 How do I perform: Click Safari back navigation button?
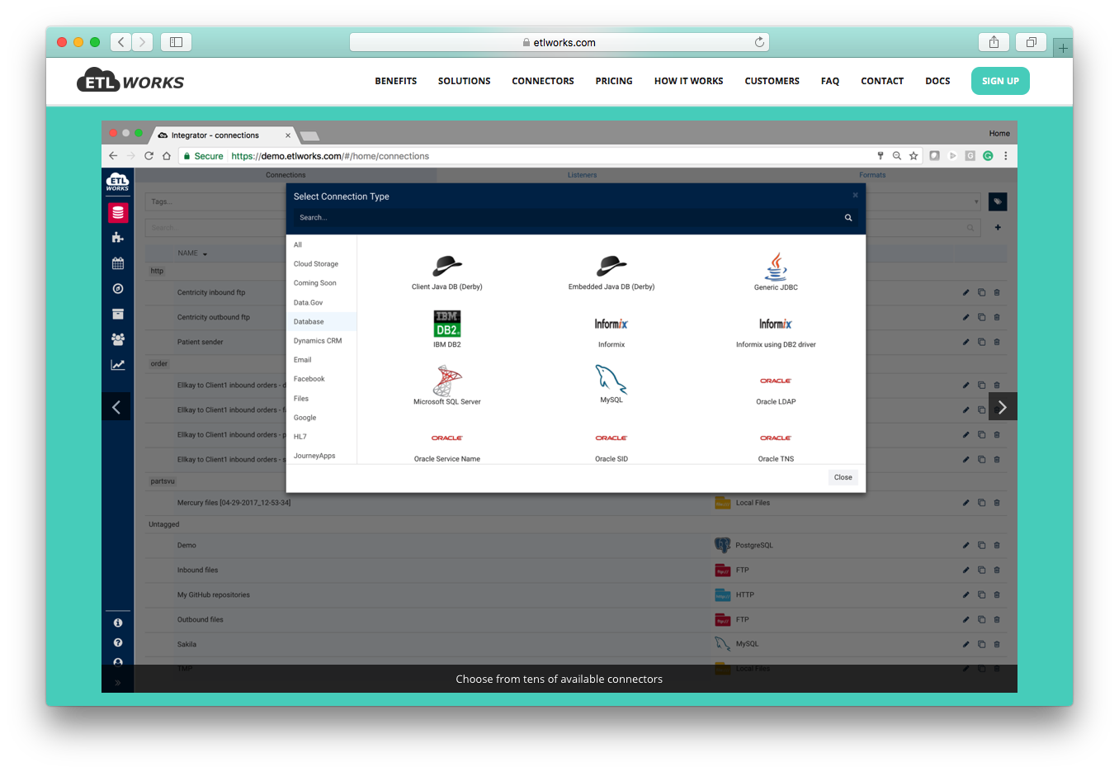(x=121, y=42)
